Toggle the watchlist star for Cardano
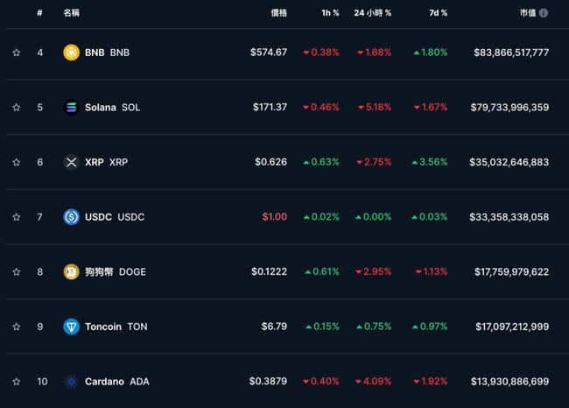This screenshot has height=408, width=569. pyautogui.click(x=16, y=382)
